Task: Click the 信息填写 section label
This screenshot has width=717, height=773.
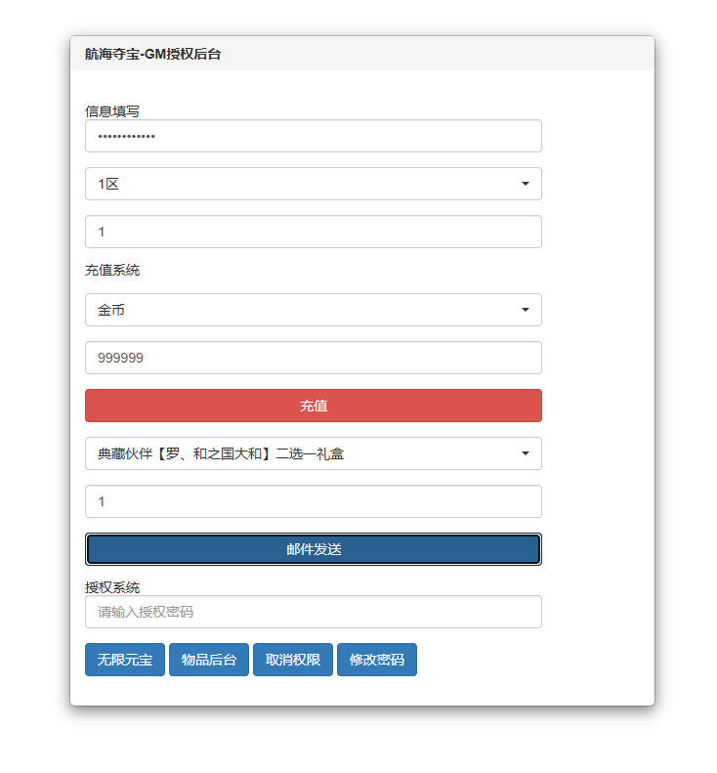Action: coord(112,111)
